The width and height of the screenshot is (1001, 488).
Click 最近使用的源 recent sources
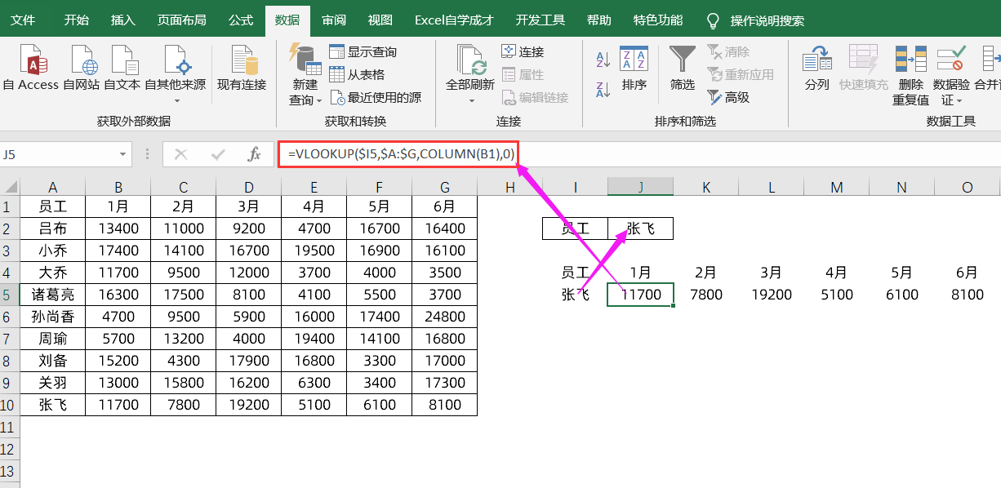(x=376, y=97)
